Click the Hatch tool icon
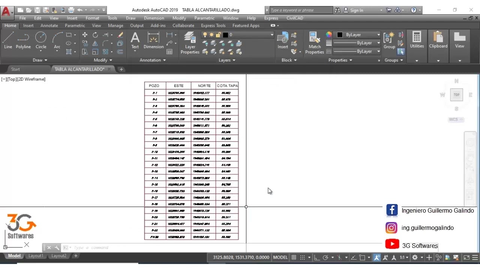The image size is (480, 270). click(x=69, y=52)
